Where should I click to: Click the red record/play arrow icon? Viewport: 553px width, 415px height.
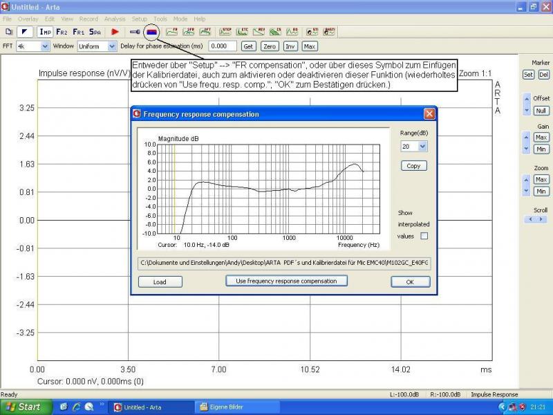115,32
